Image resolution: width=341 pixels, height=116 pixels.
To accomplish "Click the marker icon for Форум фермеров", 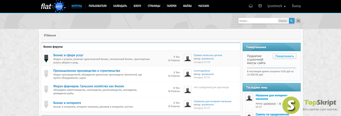I will coord(46,89).
